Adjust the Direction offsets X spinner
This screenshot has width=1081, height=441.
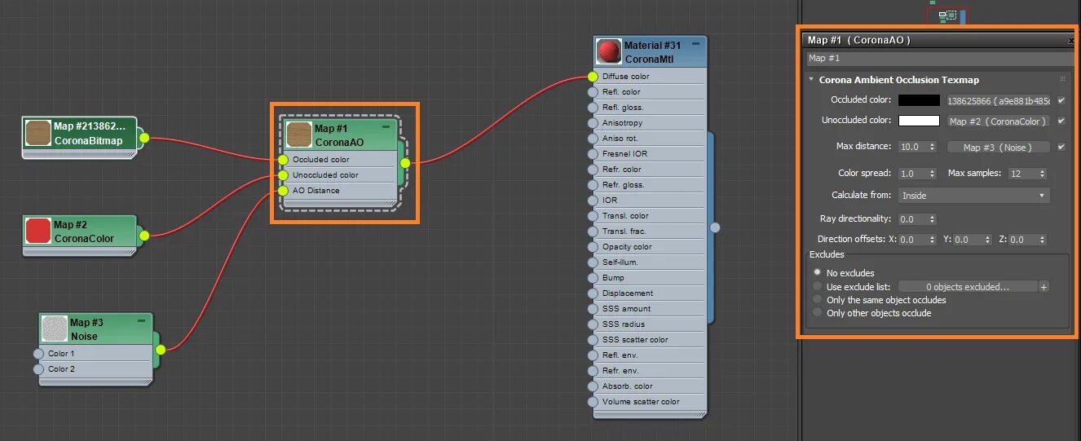(x=932, y=240)
